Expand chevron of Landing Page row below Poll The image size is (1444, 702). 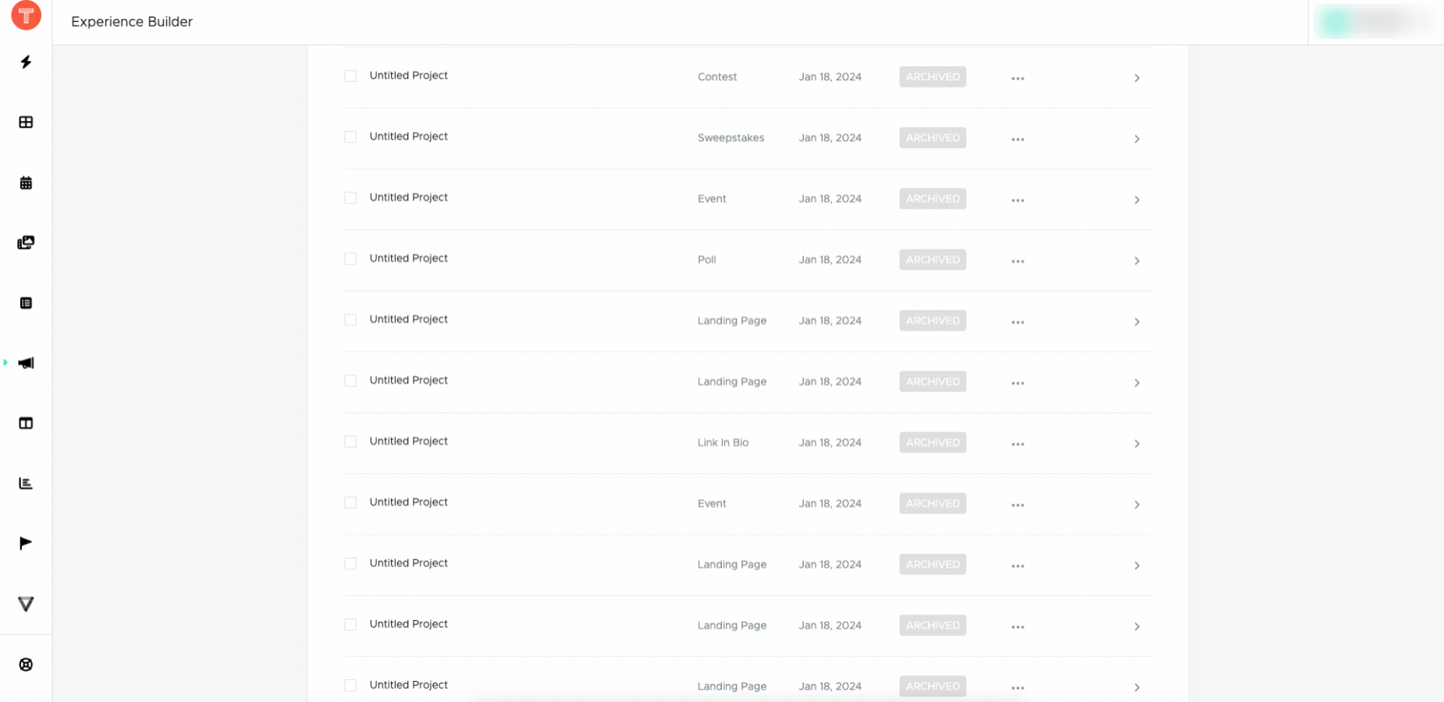pyautogui.click(x=1136, y=321)
